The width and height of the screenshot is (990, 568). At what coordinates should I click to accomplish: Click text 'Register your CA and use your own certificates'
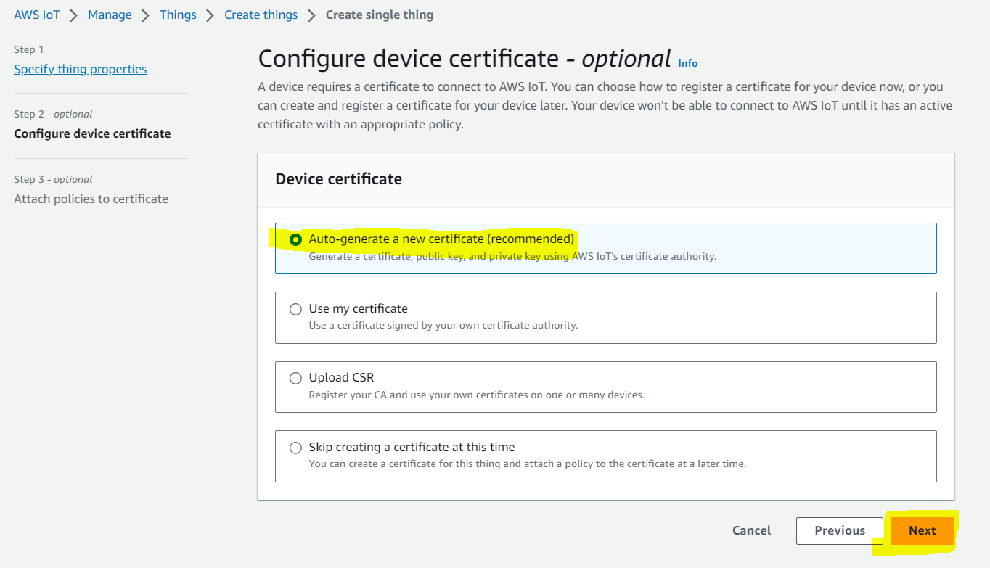[x=422, y=395]
